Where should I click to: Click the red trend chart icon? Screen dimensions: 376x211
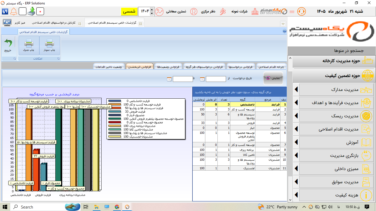(159, 12)
